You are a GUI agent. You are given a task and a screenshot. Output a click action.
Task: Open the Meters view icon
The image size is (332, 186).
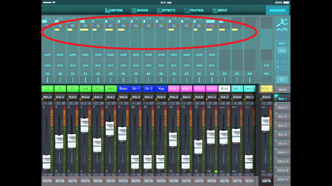108,10
